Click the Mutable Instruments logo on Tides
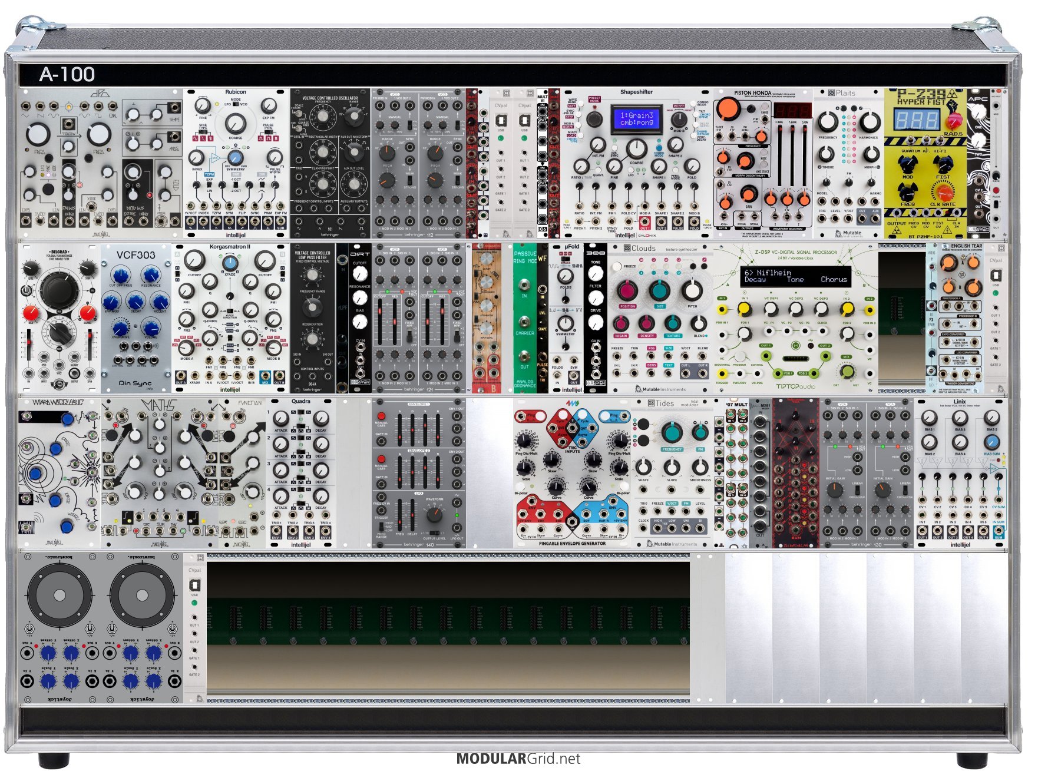 click(672, 544)
